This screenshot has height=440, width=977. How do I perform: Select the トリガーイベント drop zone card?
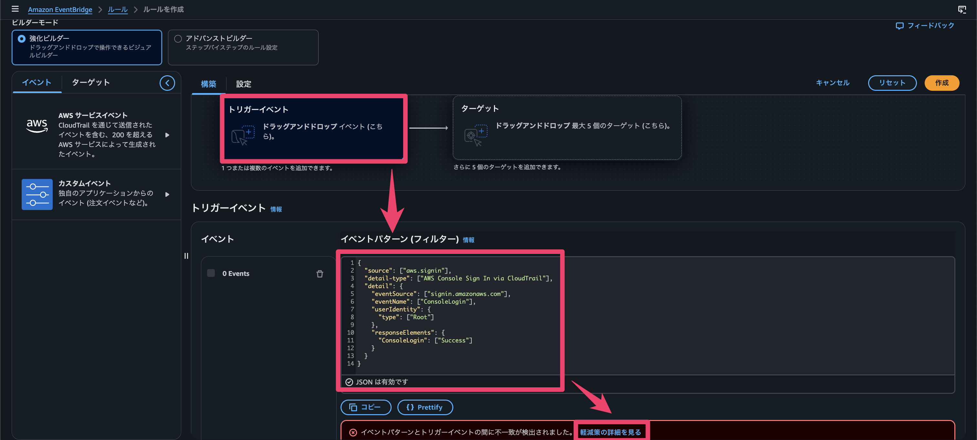click(x=314, y=129)
